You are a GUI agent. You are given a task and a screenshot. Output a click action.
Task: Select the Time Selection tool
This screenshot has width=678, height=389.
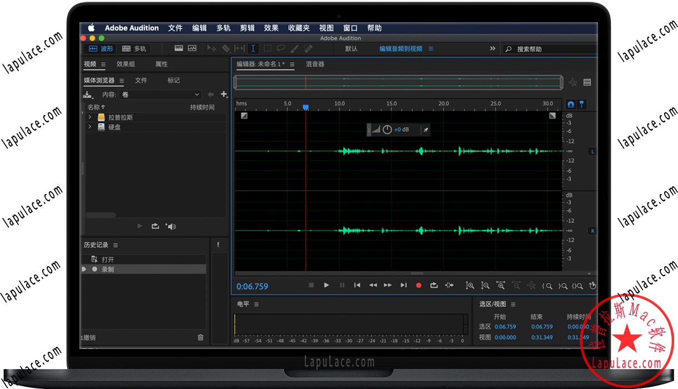[x=253, y=48]
